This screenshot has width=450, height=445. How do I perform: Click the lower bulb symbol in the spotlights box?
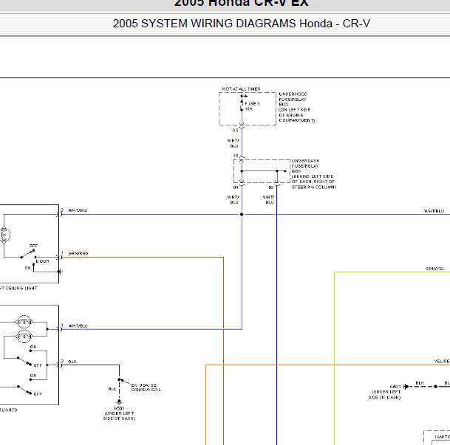pos(24,336)
